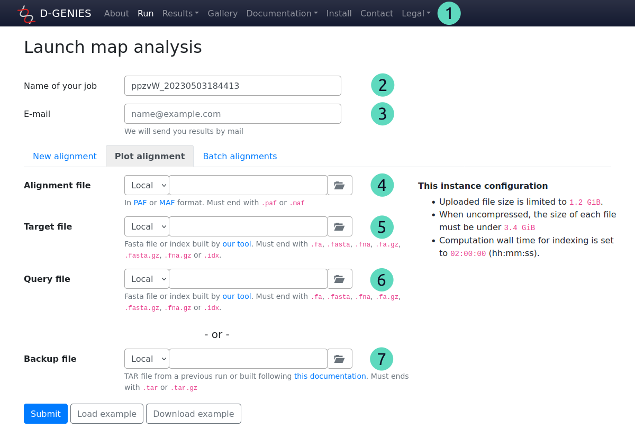Screen dimensions: 635x438
Task: Open 'this documentation' link
Action: tap(330, 377)
